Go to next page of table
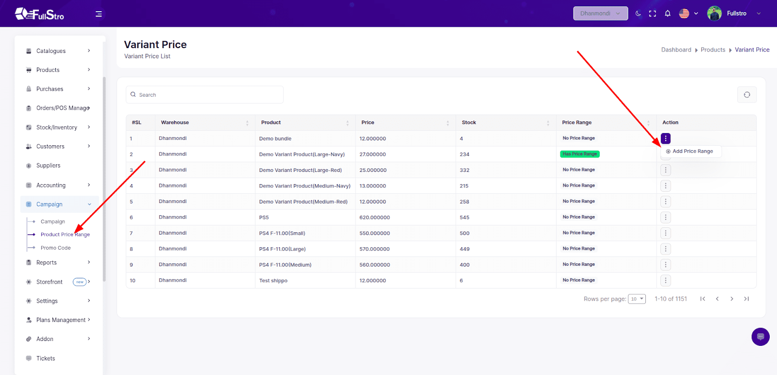This screenshot has height=375, width=777. pyautogui.click(x=732, y=299)
